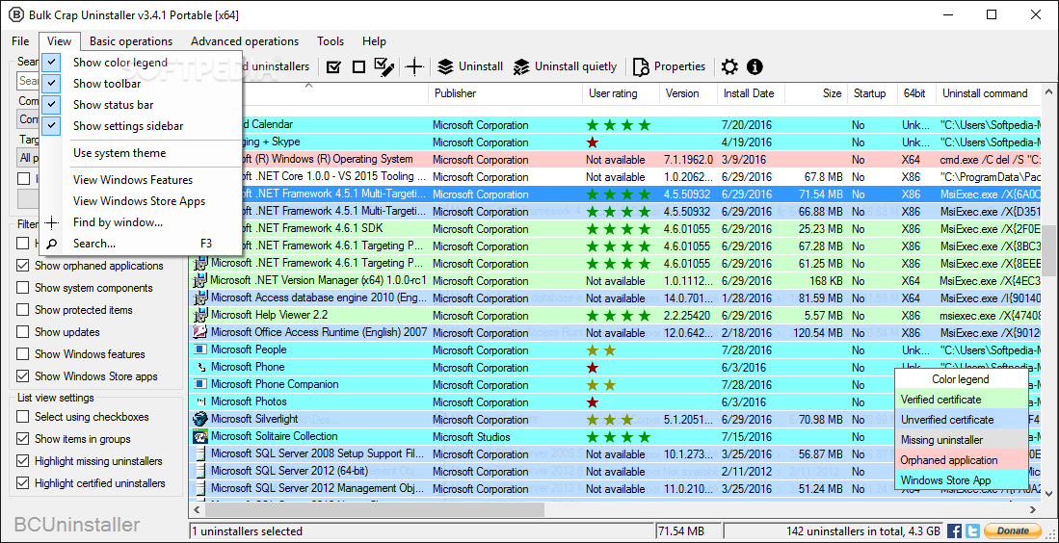Click the deselect-all empty box toolbar icon

click(358, 66)
